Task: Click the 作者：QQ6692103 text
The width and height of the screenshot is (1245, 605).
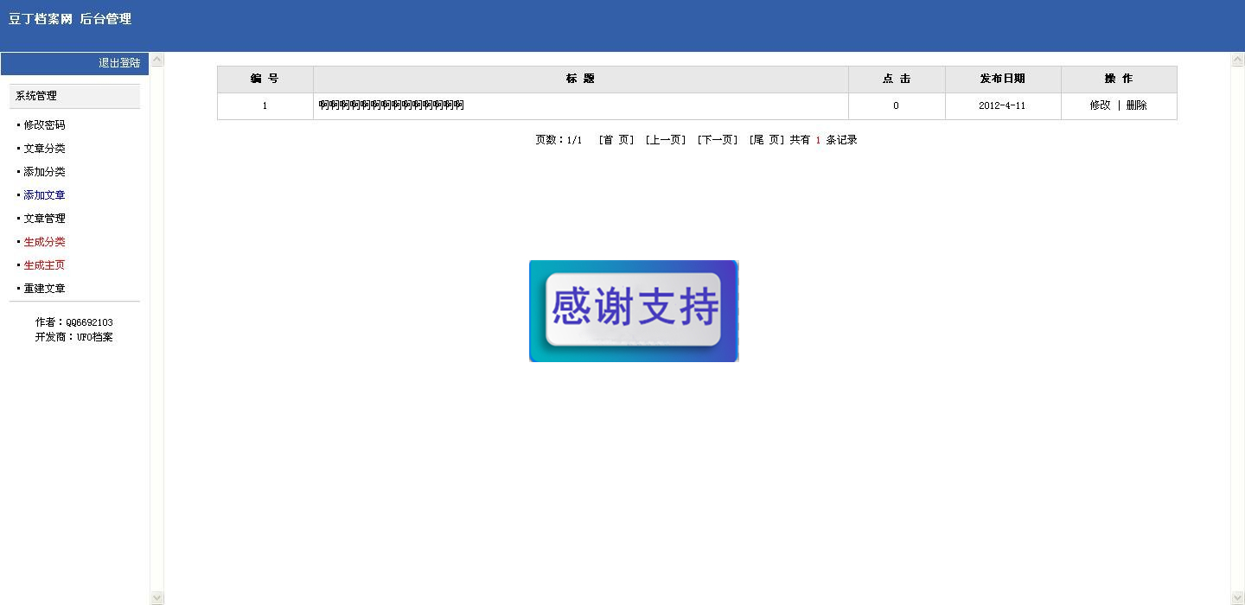Action: [x=74, y=322]
